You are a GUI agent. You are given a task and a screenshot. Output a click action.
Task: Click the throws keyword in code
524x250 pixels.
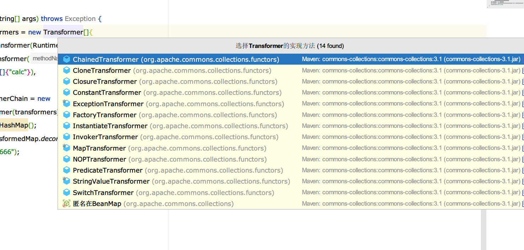pyautogui.click(x=52, y=19)
